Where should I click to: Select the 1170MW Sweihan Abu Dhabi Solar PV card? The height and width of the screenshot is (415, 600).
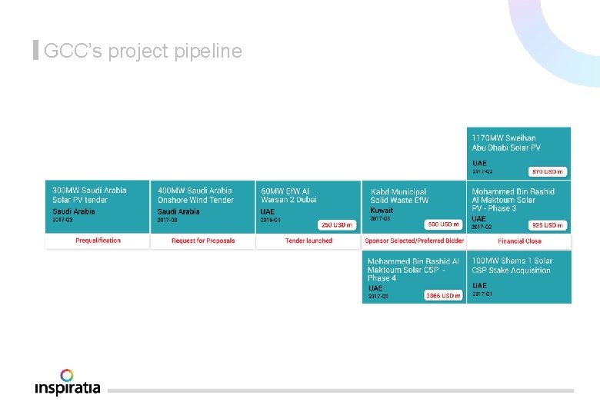(519, 153)
